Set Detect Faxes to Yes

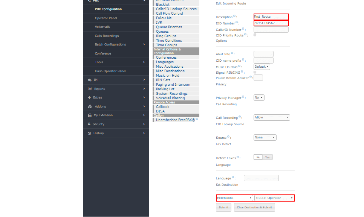tap(268, 157)
